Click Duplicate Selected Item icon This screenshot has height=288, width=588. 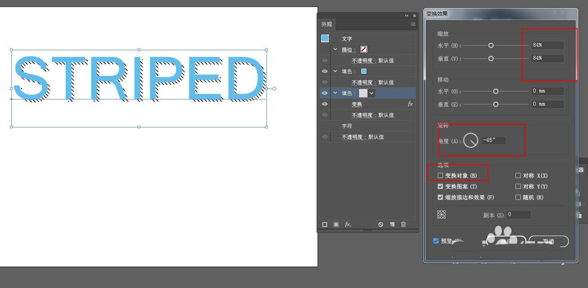[392, 224]
